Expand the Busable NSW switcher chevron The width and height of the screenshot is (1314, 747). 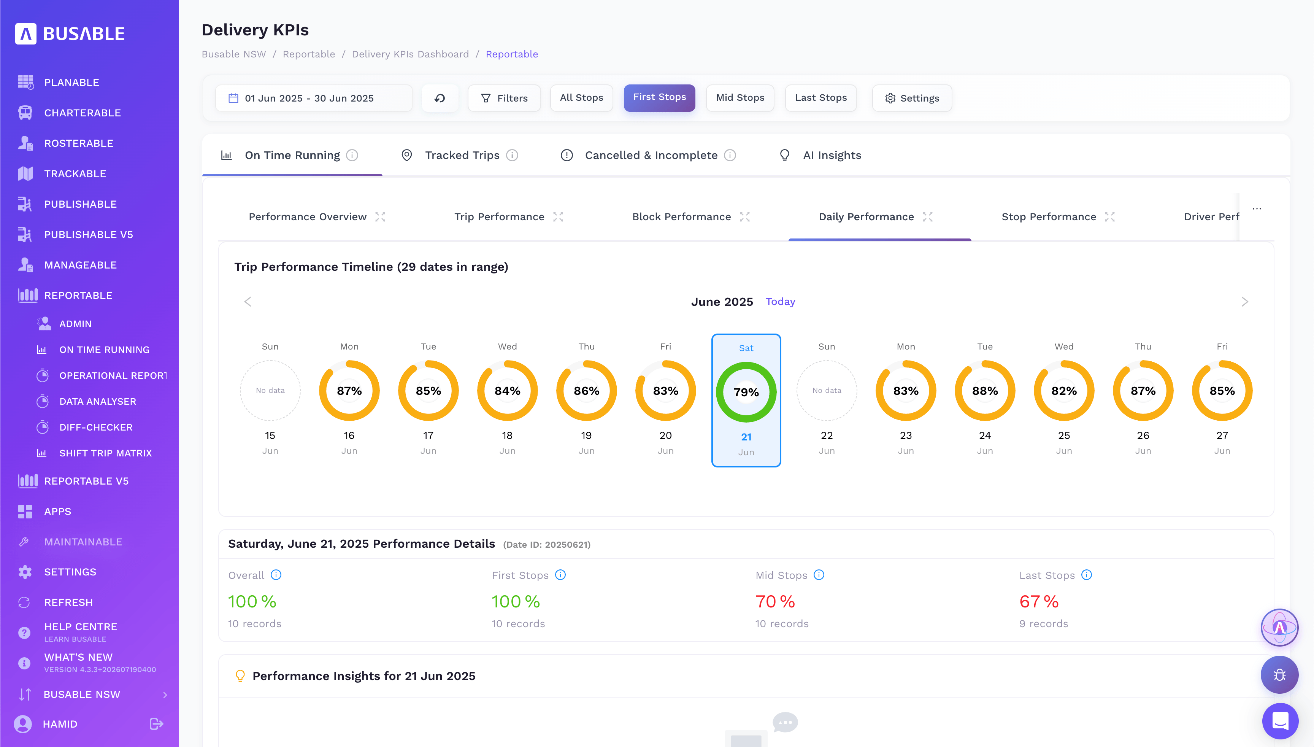click(x=165, y=695)
